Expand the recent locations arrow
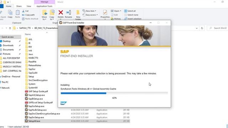228x128 pixels. 6,28
